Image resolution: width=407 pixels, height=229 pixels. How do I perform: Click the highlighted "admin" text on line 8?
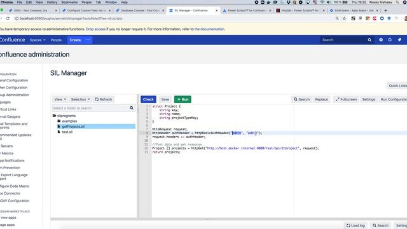coord(237,133)
